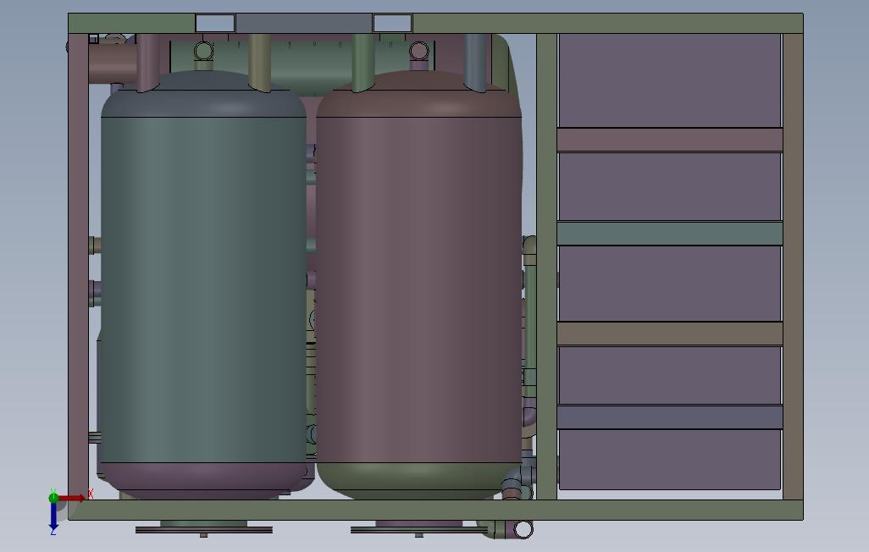This screenshot has width=869, height=552.
Task: Select the olive vertical pipe entering left tank top
Action: pyautogui.click(x=259, y=62)
